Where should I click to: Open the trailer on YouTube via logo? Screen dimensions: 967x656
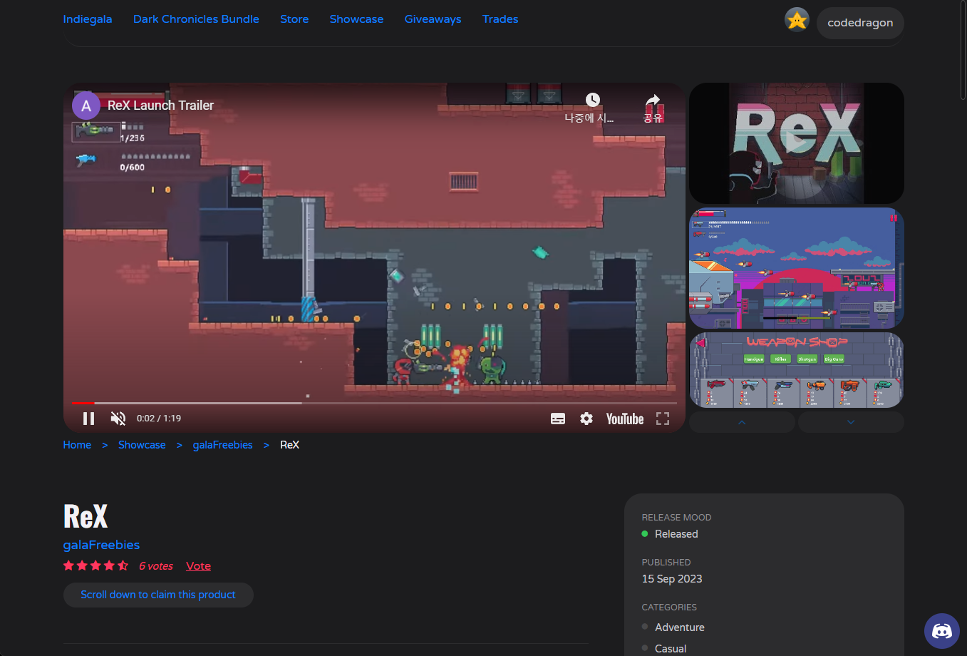(625, 419)
